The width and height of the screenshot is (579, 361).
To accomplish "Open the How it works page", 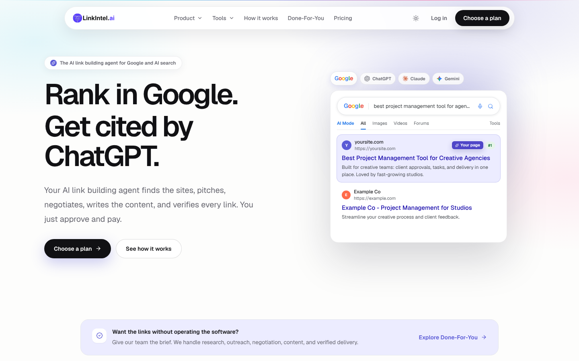I will (x=261, y=18).
